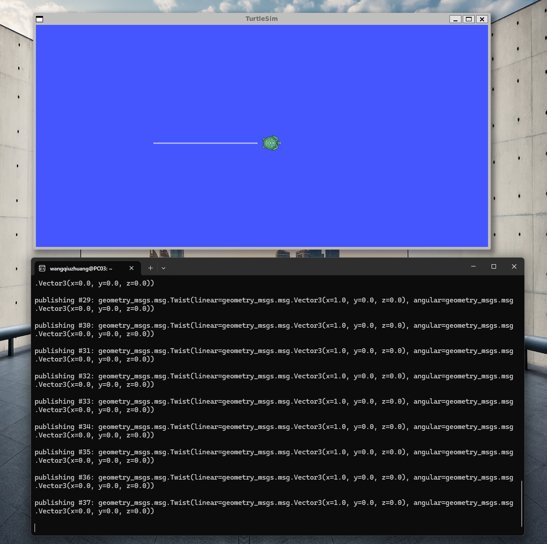Click the 'publishing #37' output line
The height and width of the screenshot is (544, 547).
point(274,507)
